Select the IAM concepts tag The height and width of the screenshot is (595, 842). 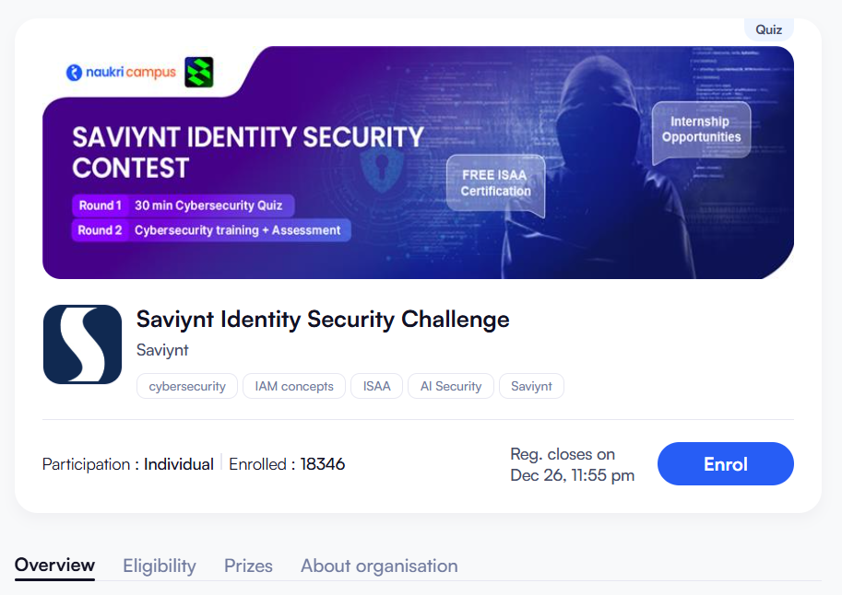[294, 386]
